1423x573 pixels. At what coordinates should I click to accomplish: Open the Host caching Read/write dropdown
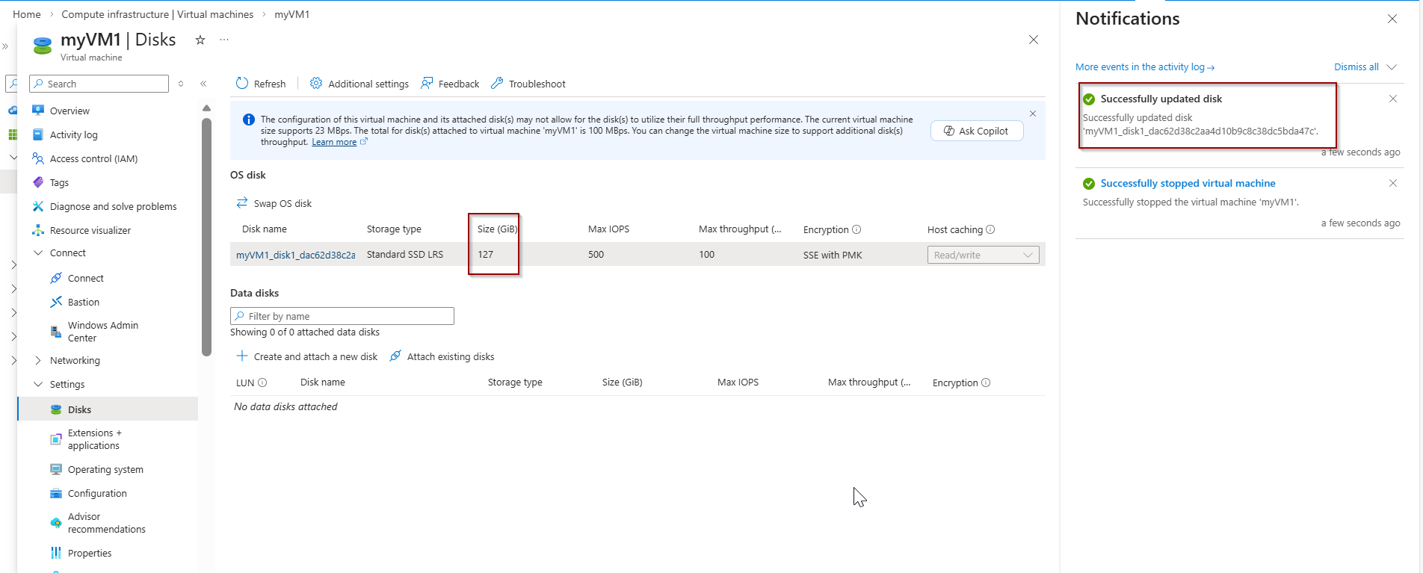[x=983, y=255]
